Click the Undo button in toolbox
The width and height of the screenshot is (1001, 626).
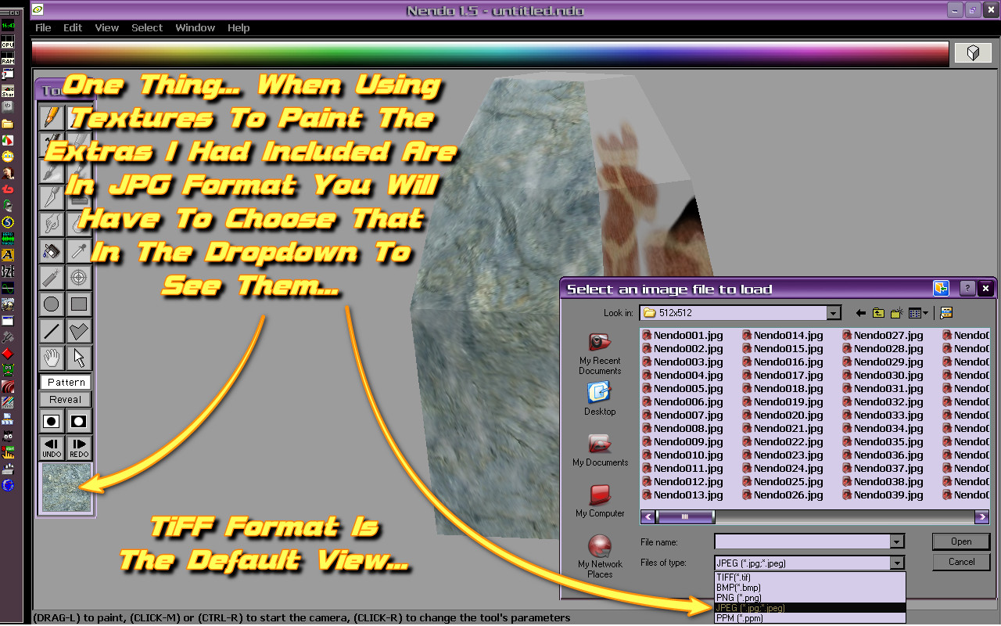(52, 448)
